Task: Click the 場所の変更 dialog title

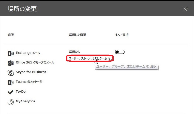Action: point(22,9)
